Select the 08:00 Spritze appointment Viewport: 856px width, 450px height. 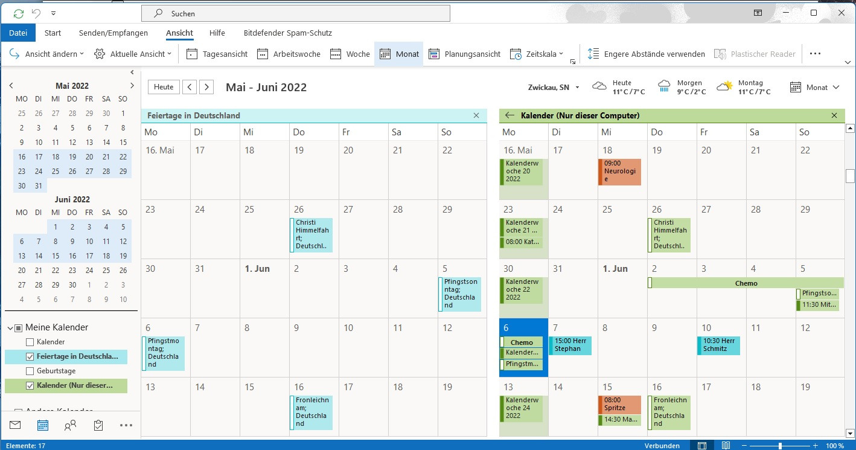pyautogui.click(x=619, y=404)
